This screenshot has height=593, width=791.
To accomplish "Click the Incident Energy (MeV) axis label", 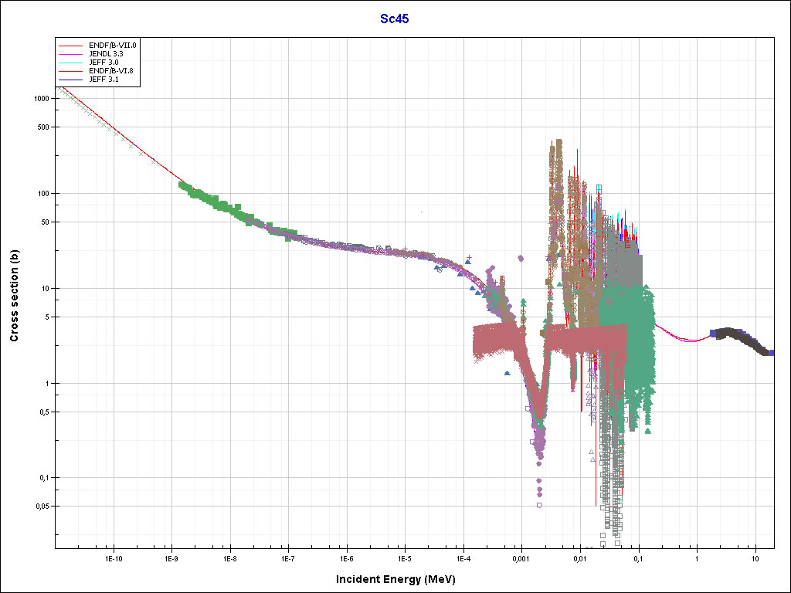I will coord(401,579).
